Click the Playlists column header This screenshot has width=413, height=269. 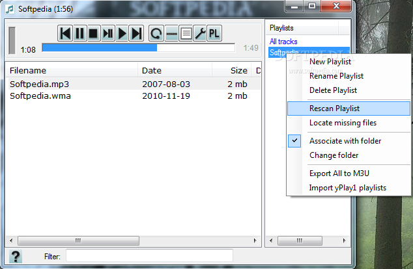[302, 28]
